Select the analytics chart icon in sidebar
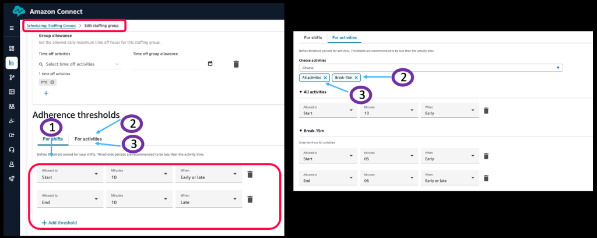Image resolution: width=597 pixels, height=238 pixels. point(12,62)
